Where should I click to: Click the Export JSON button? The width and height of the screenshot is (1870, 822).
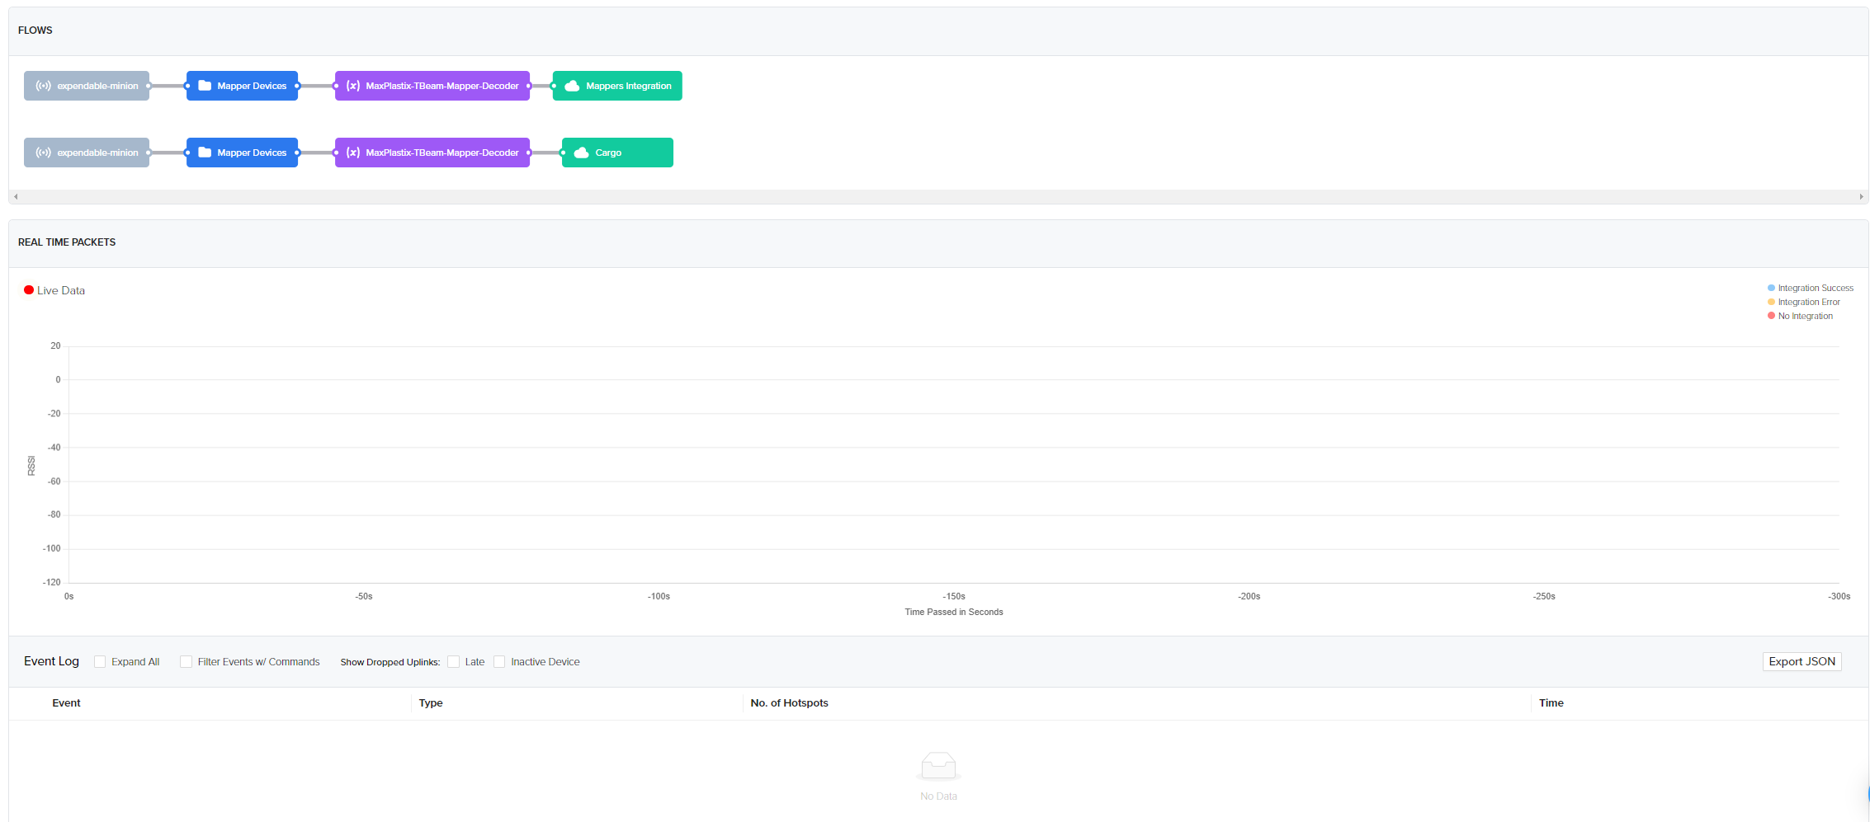1802,661
